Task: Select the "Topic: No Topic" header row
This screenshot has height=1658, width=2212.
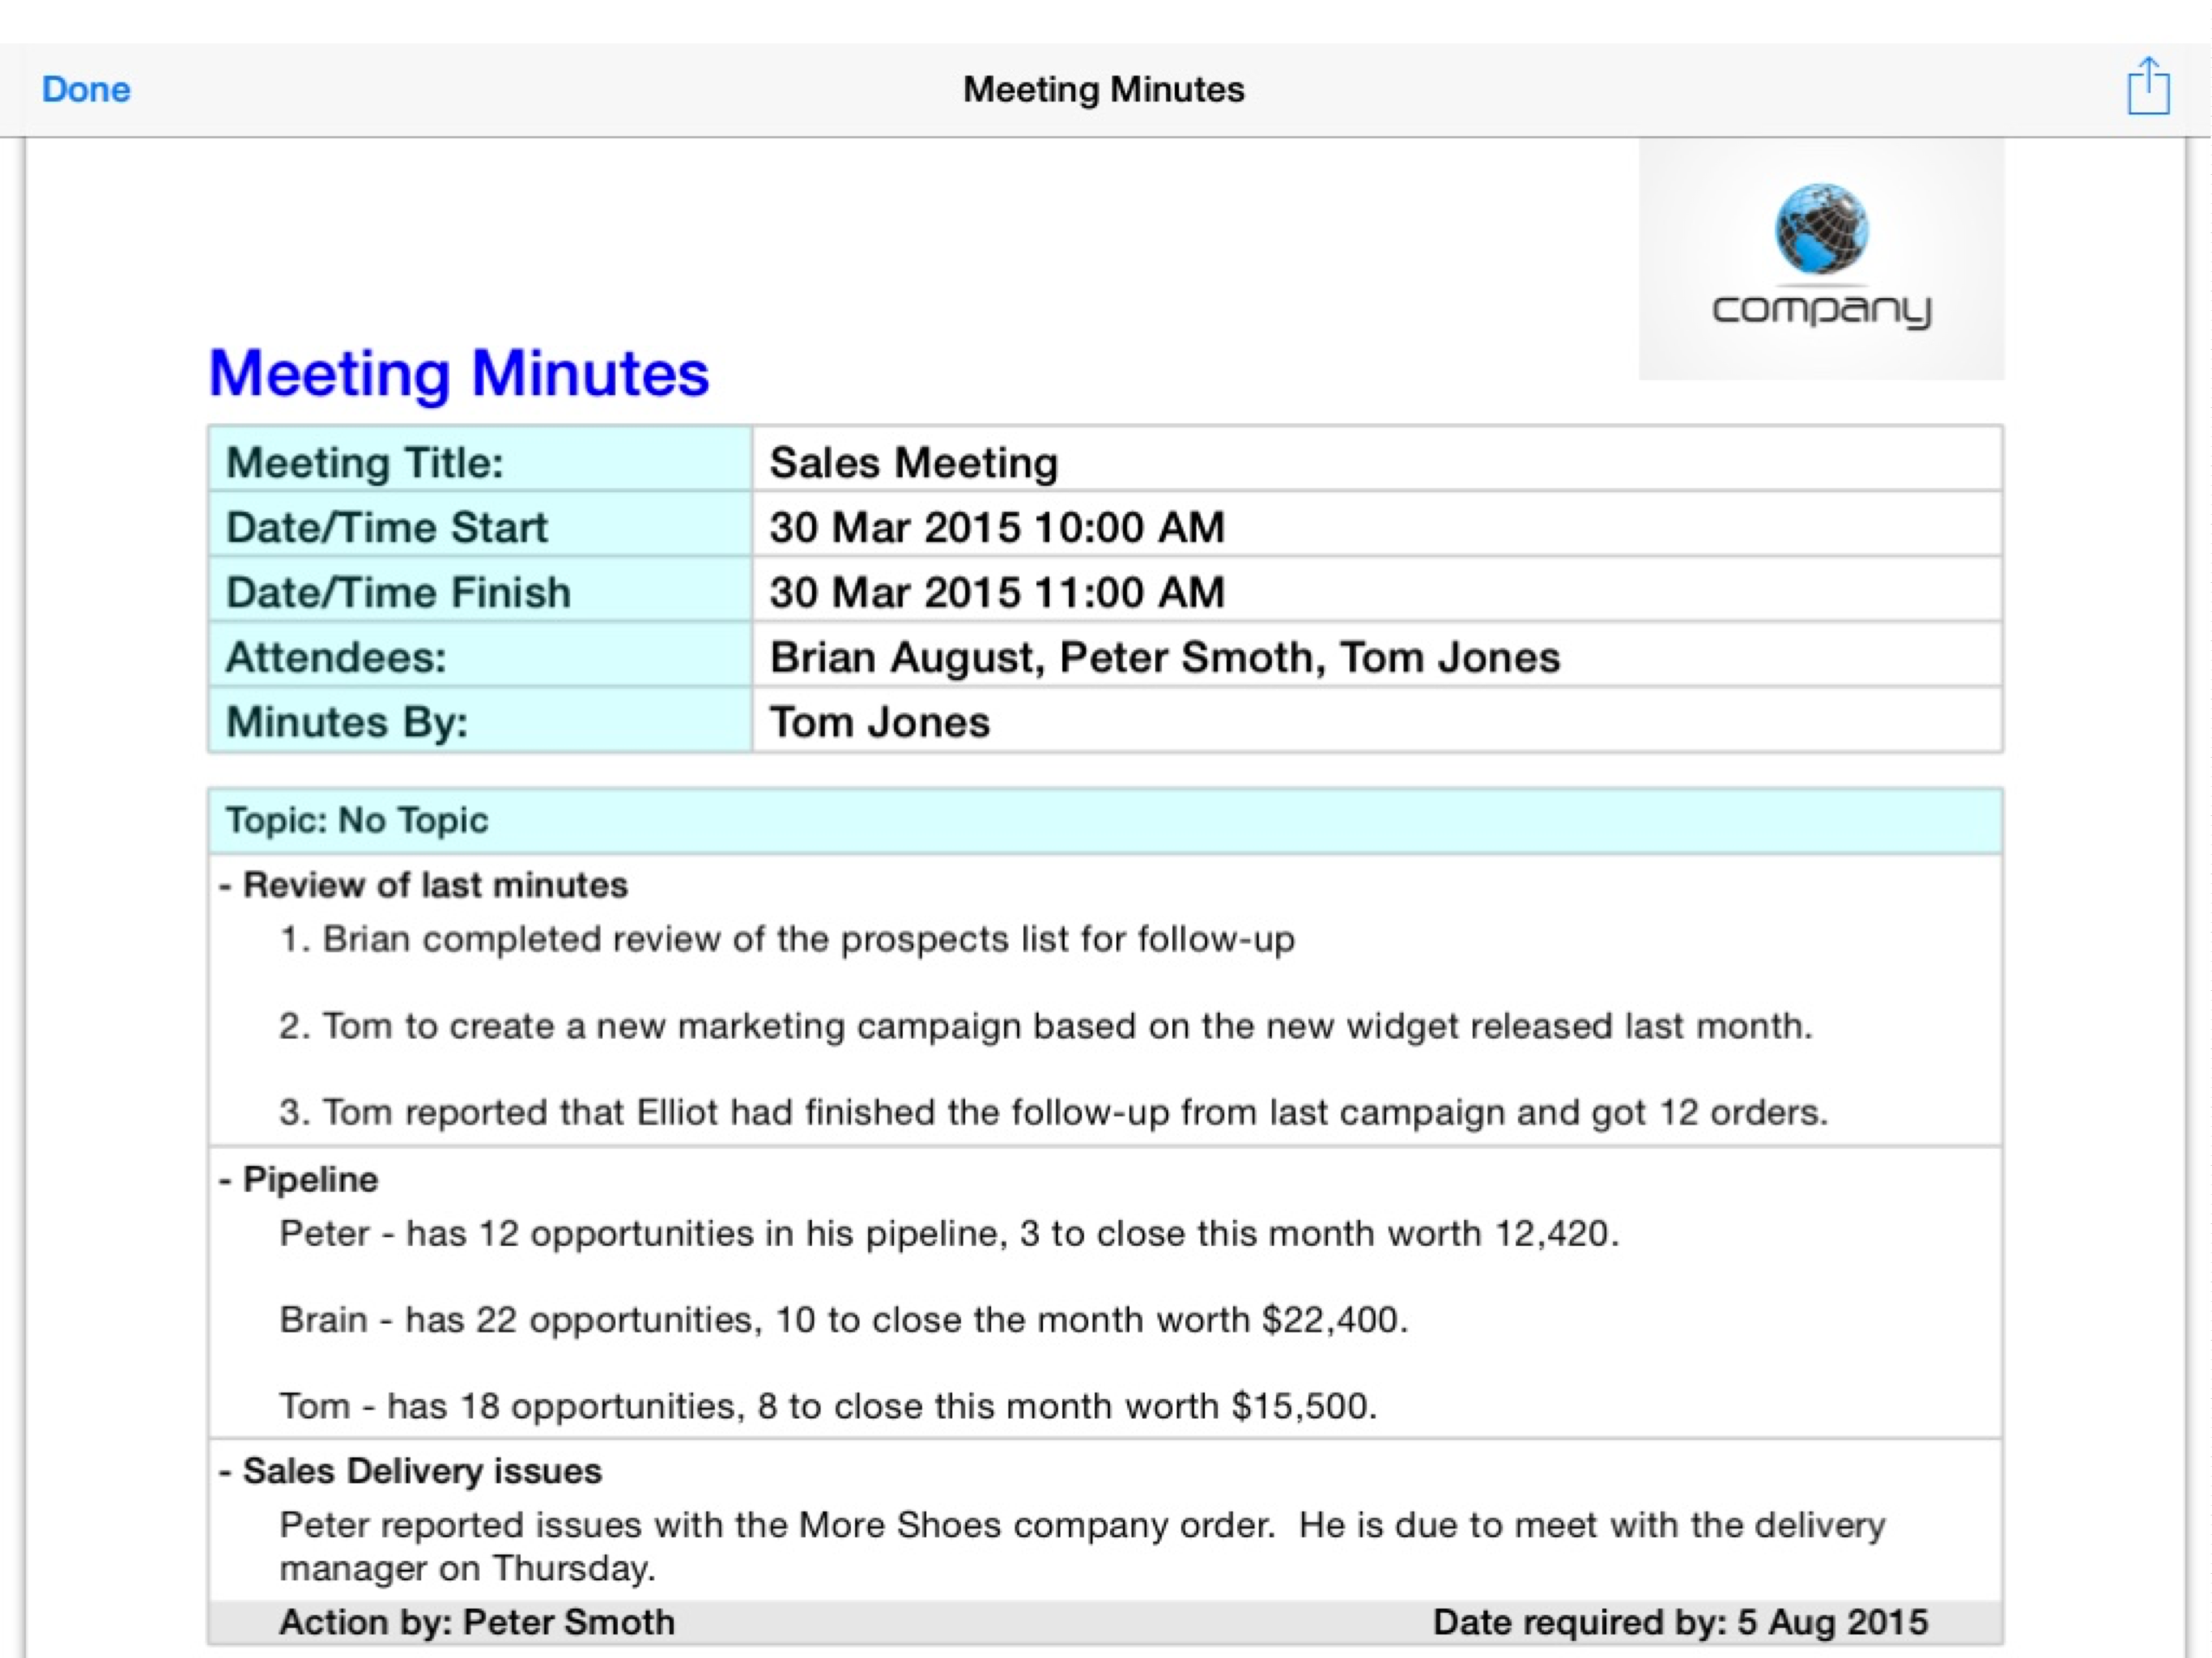Action: click(x=1105, y=821)
